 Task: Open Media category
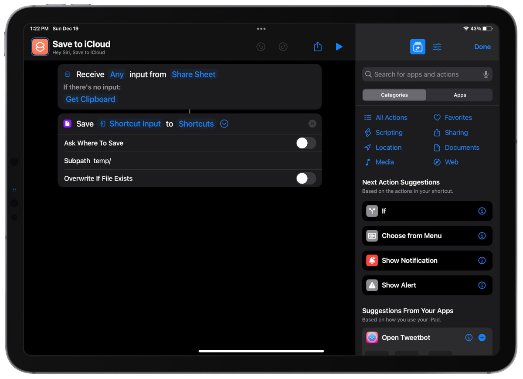click(379, 162)
